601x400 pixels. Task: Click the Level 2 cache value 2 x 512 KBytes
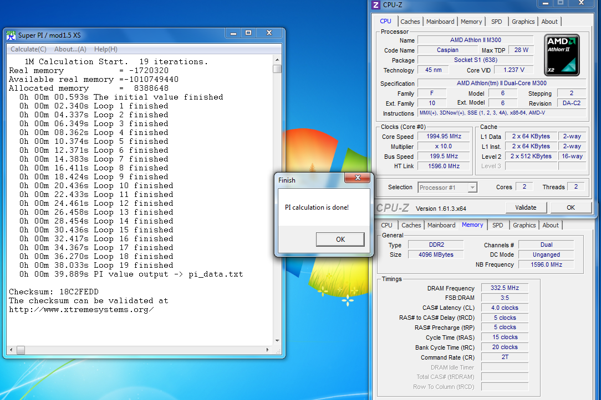click(x=531, y=157)
